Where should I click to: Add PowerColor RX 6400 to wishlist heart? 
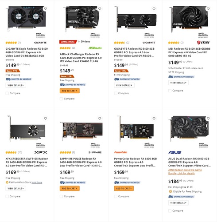tap(154, 119)
